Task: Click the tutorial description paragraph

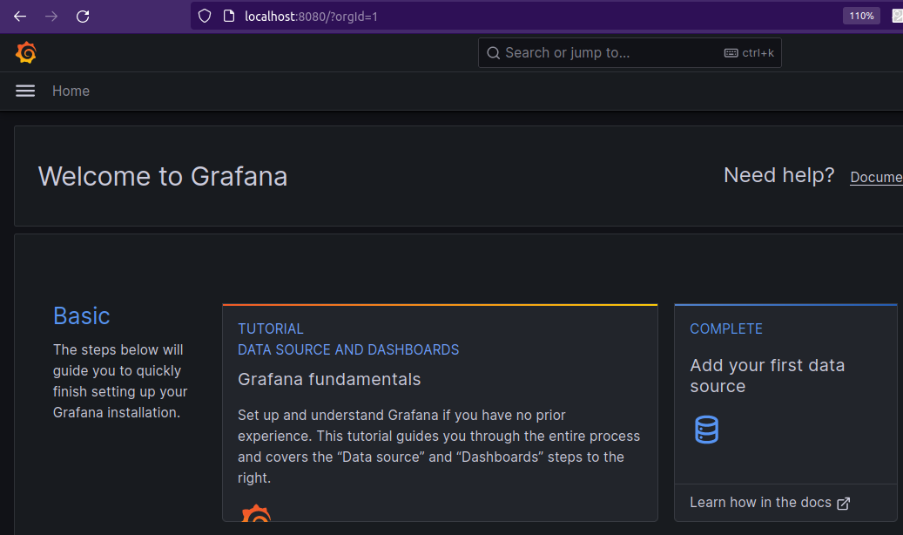Action: point(439,447)
